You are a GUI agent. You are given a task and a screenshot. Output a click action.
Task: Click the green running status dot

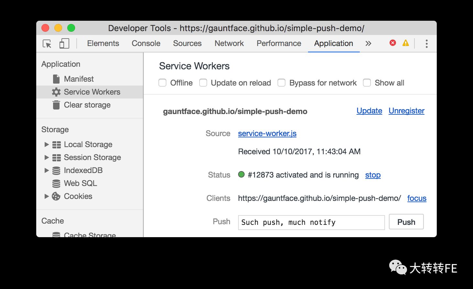pos(241,174)
